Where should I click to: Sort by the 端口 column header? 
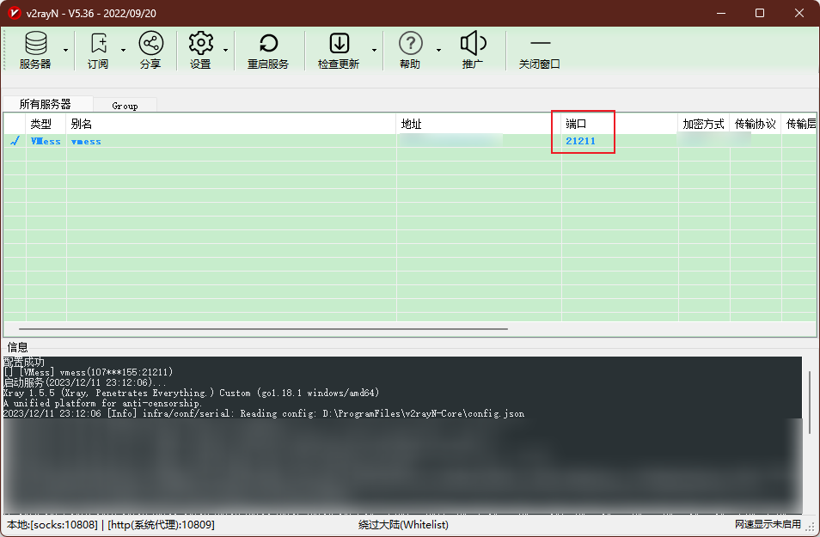tap(620, 124)
